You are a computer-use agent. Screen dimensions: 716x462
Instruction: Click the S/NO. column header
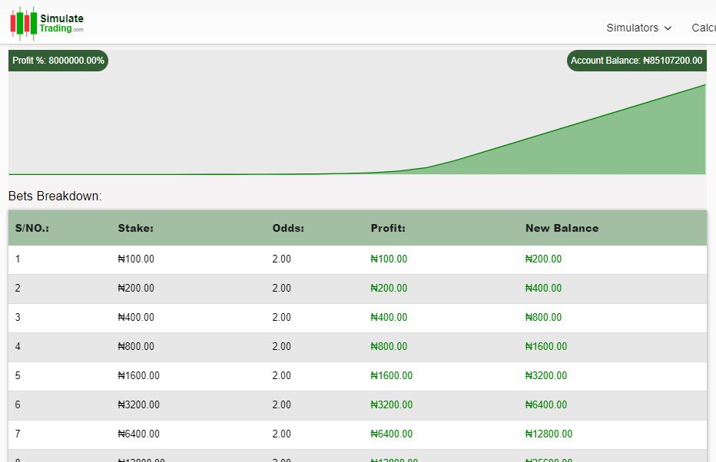point(32,228)
